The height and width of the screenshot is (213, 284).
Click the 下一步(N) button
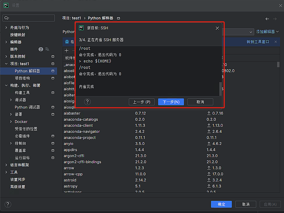coord(171,102)
